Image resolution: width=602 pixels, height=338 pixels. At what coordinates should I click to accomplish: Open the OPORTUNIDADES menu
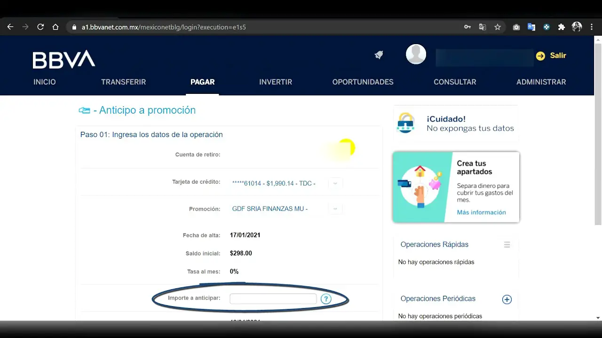click(363, 82)
